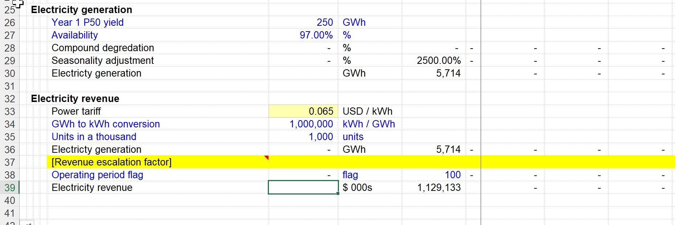
Task: Select row 41 header
Action: [10, 213]
